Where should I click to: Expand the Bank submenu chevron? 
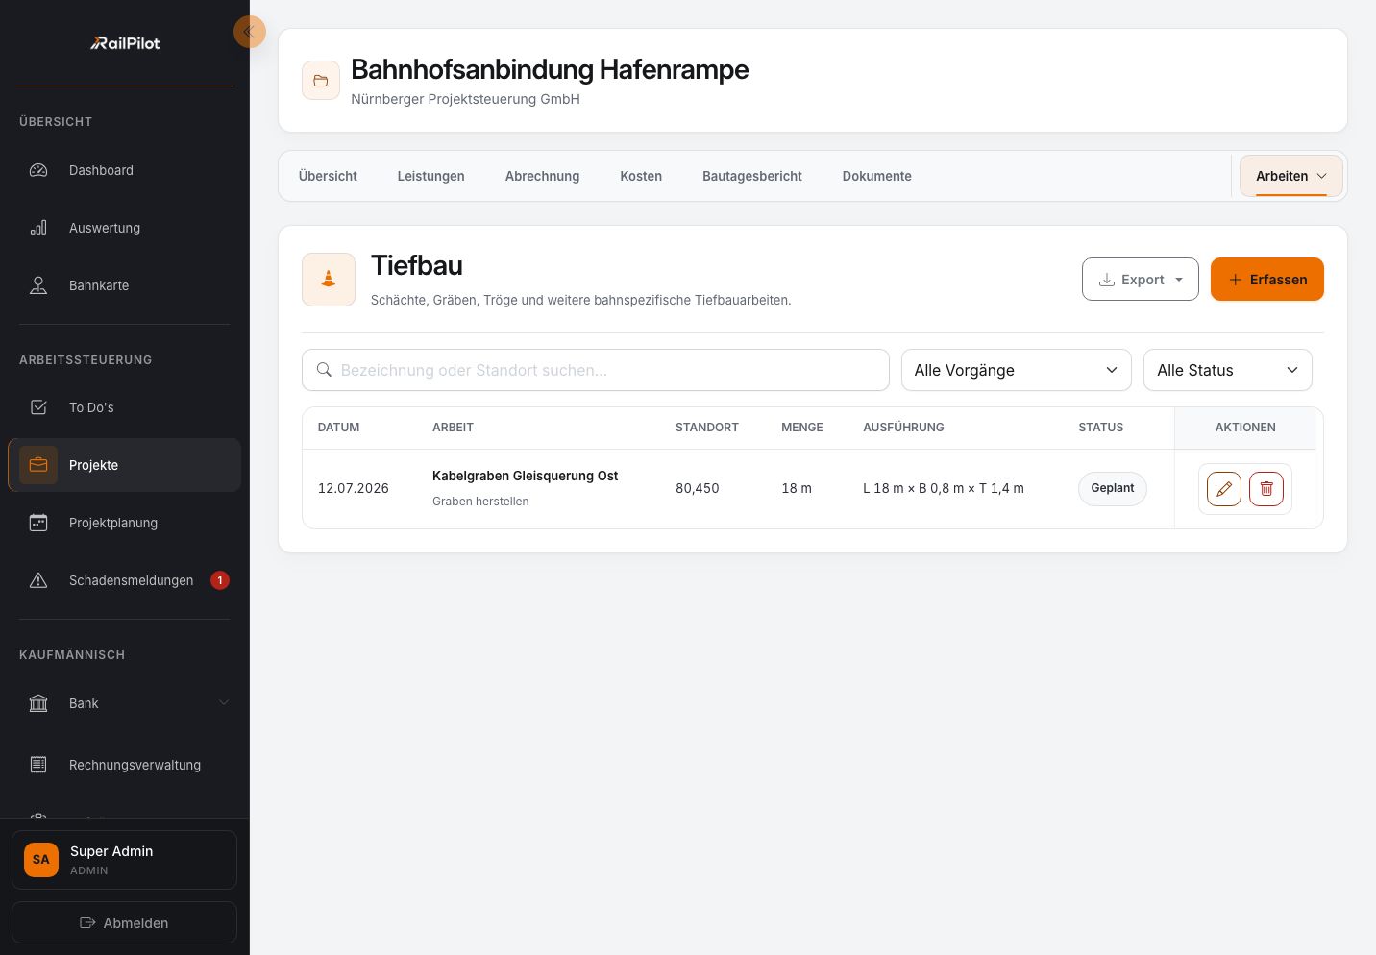click(224, 703)
